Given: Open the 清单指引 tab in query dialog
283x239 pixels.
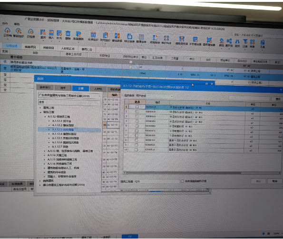Looking at the screenshot, I should click(x=45, y=88).
